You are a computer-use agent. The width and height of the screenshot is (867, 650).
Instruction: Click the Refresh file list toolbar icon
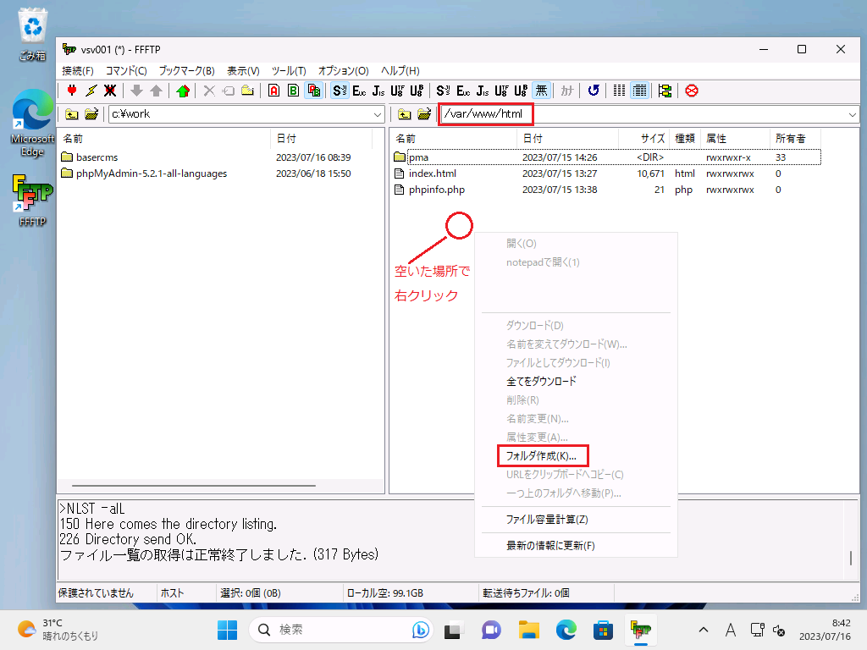(594, 91)
